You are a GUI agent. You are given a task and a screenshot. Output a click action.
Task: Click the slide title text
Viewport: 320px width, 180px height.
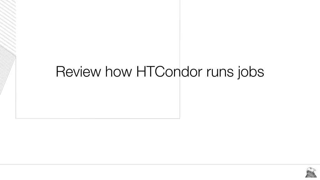pos(160,72)
